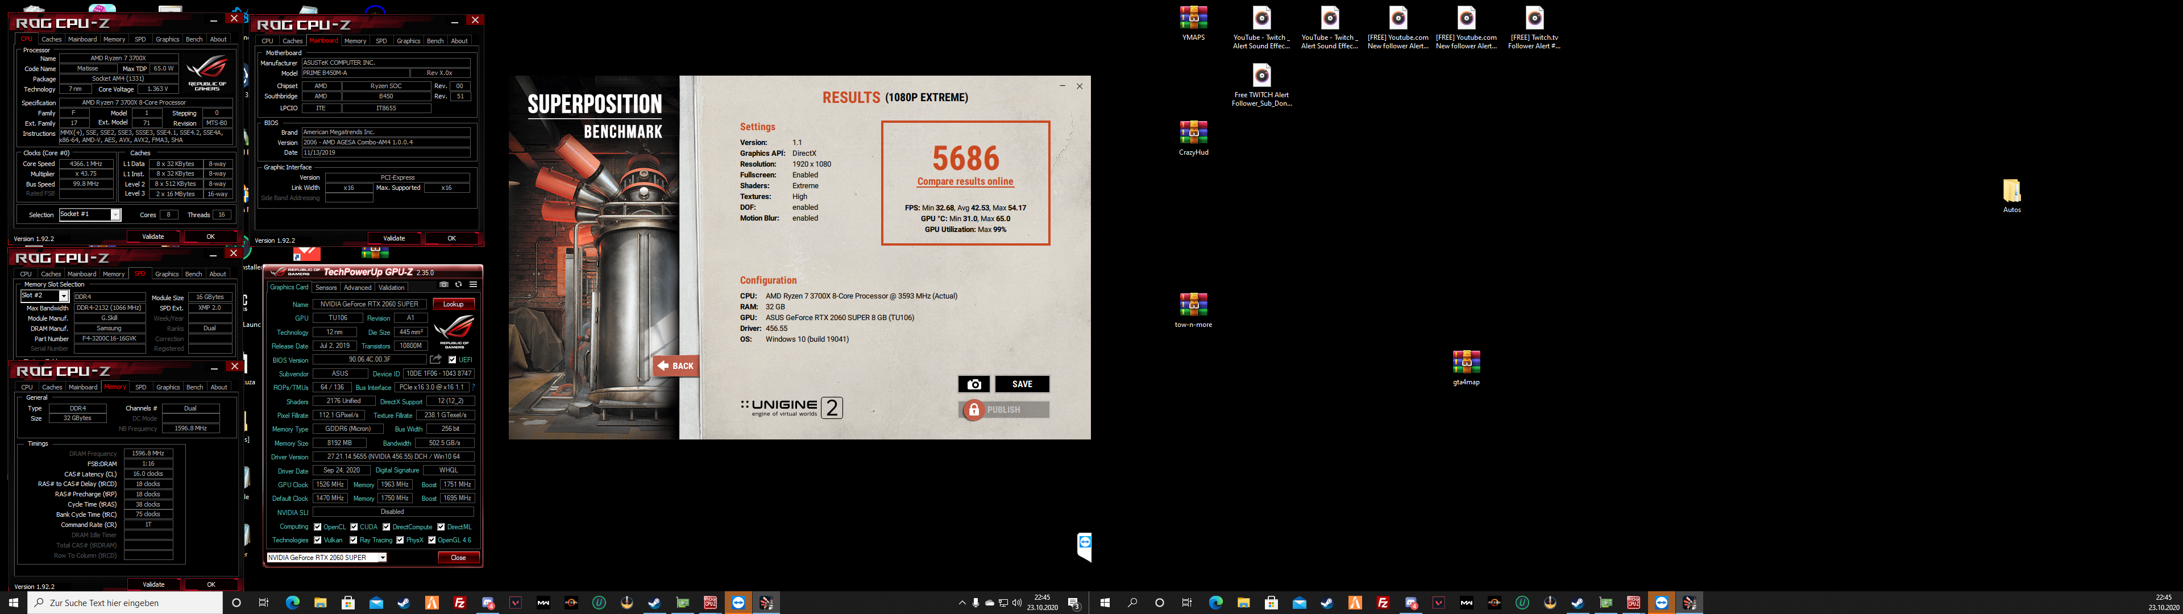Select the [FREE] Twitch.tv Follower Alert file
The image size is (2183, 614).
tap(1534, 27)
